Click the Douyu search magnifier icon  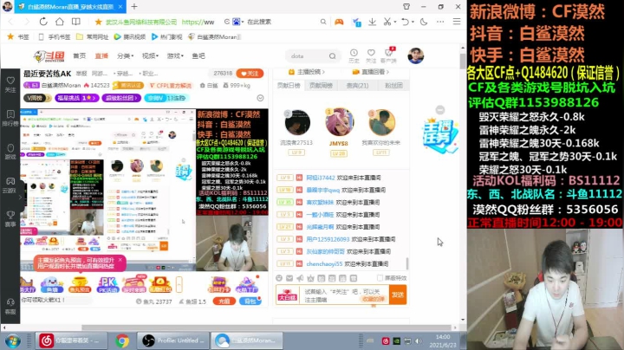[x=332, y=56]
